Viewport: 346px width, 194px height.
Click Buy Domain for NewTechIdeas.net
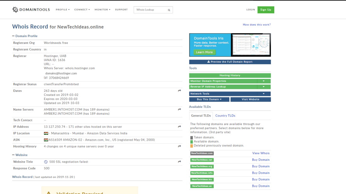click(261, 160)
